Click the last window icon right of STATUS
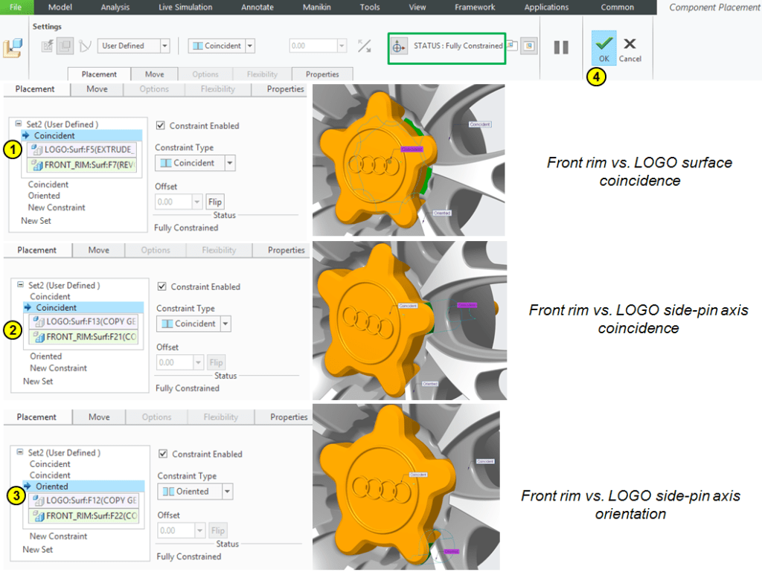762x575 pixels. tap(528, 46)
